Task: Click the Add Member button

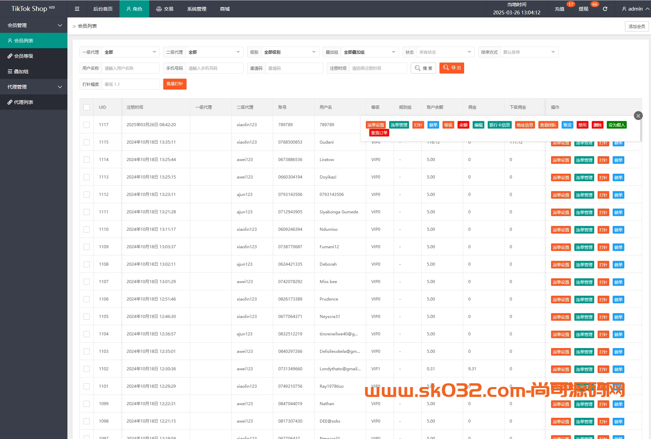Action: [x=637, y=26]
